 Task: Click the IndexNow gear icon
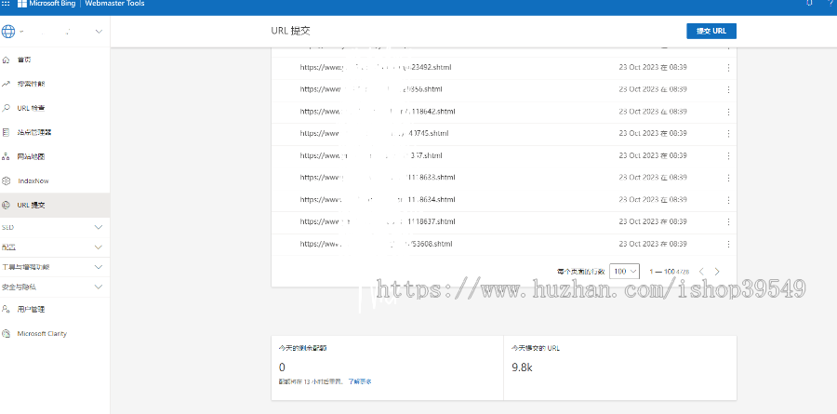(x=6, y=180)
